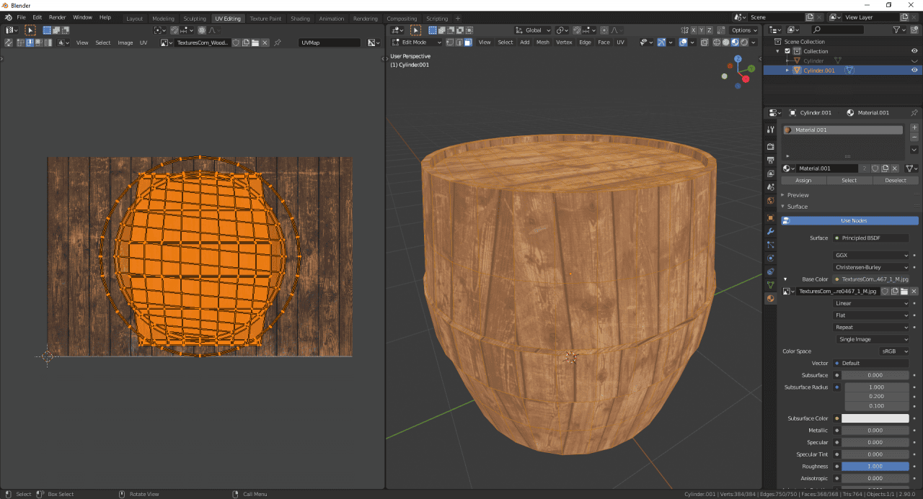Image resolution: width=923 pixels, height=499 pixels.
Task: Open the Mesh menu in the 3D viewport
Action: pyautogui.click(x=543, y=42)
